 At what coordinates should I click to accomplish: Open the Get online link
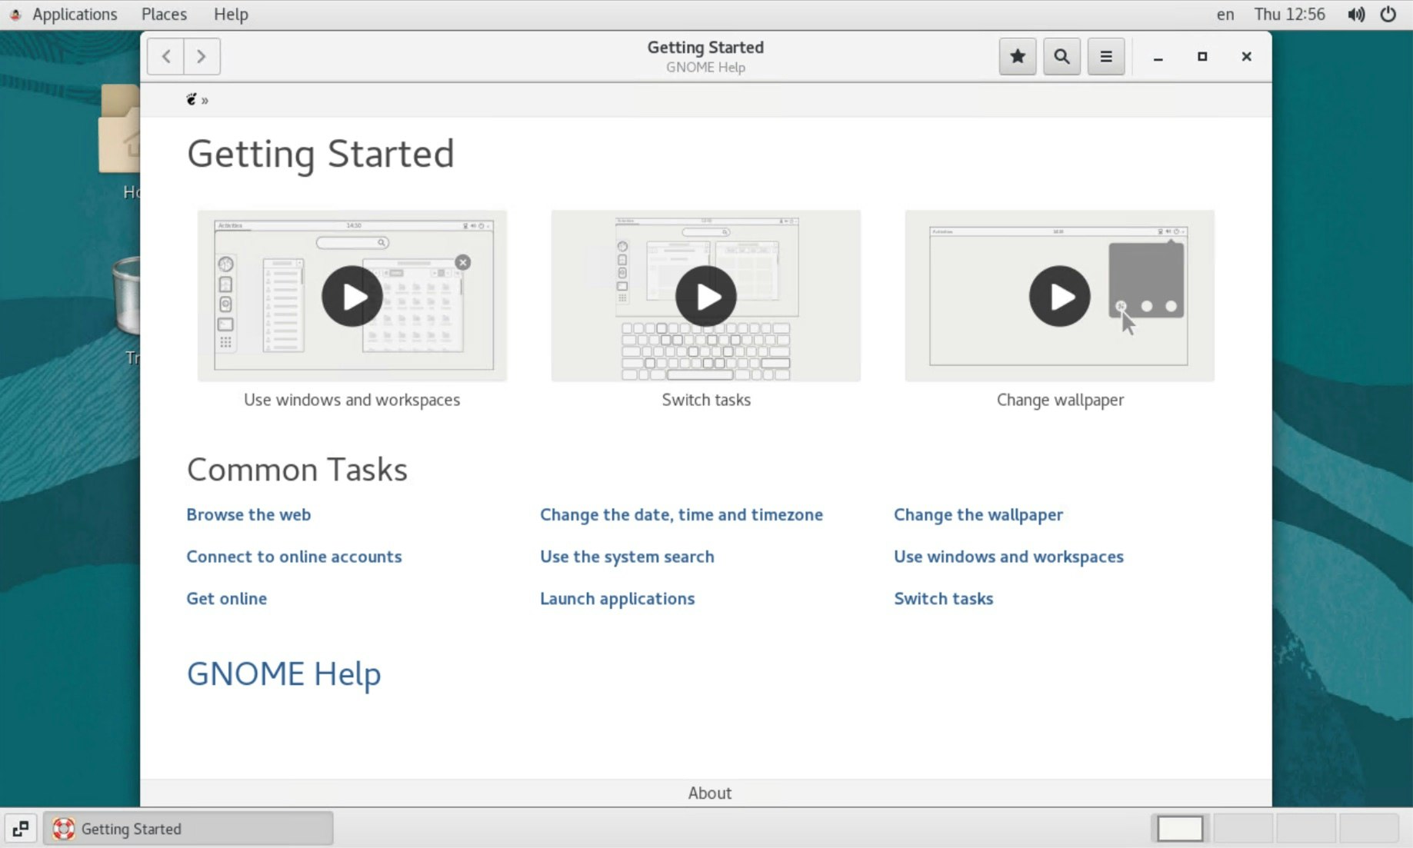click(x=227, y=599)
